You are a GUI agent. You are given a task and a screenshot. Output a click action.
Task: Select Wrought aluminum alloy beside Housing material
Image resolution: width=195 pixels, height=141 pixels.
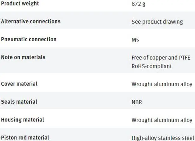[162, 120]
